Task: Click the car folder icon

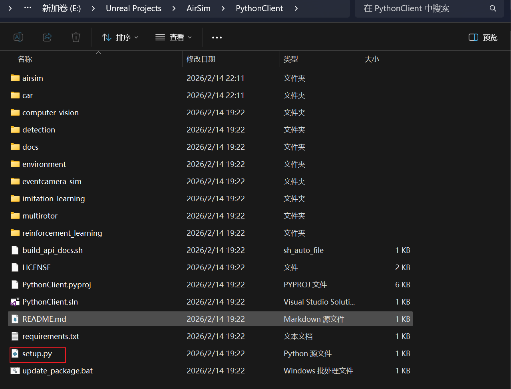Action: pos(15,95)
